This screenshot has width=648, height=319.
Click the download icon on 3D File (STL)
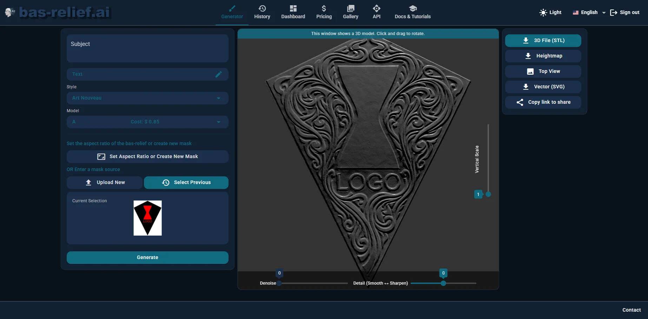click(x=525, y=41)
